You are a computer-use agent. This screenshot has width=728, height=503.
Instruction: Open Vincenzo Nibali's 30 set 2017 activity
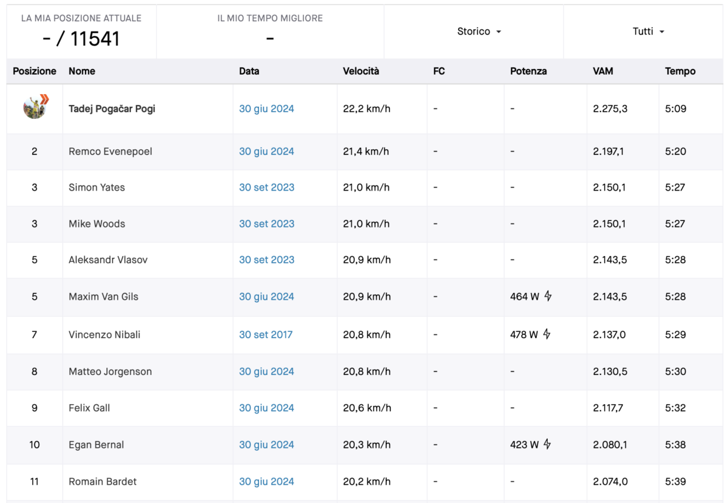click(266, 334)
